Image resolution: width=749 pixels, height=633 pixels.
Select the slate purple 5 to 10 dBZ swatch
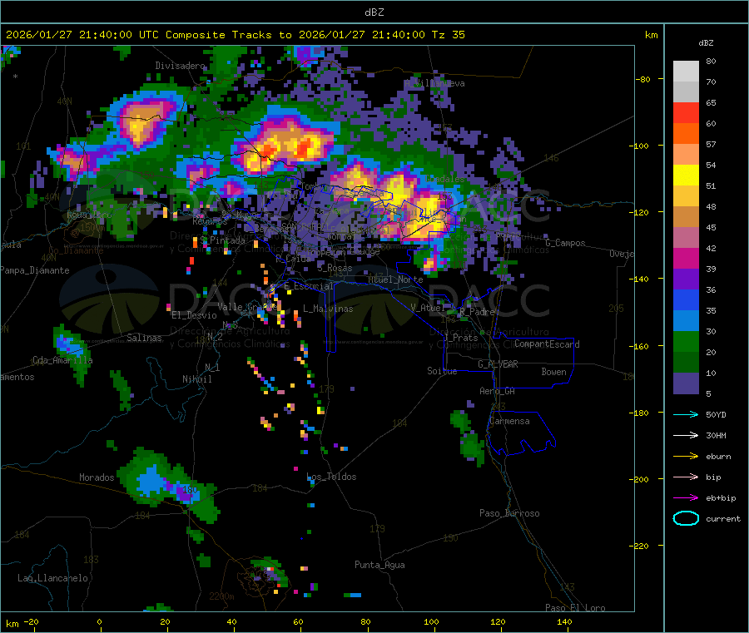tap(686, 383)
